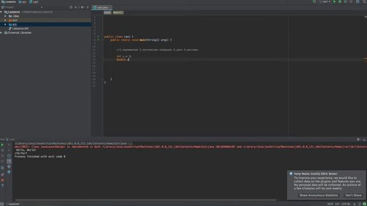Click the 'int x = 3;' code line
367x206 pixels.
tap(124, 56)
